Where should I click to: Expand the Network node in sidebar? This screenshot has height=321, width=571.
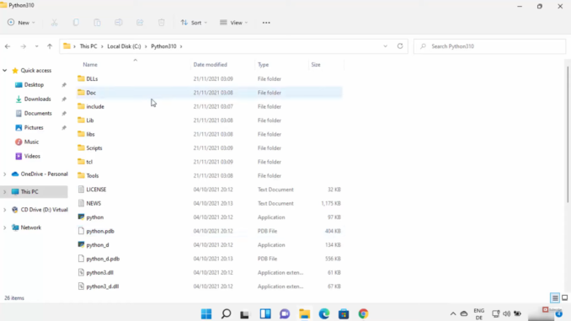pos(5,227)
